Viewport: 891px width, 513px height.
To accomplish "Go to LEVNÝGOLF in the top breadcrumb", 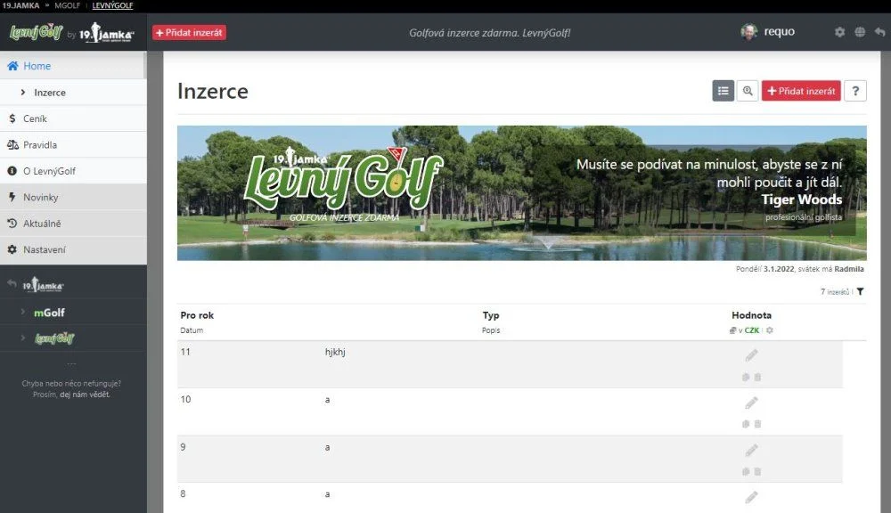I will tap(112, 5).
